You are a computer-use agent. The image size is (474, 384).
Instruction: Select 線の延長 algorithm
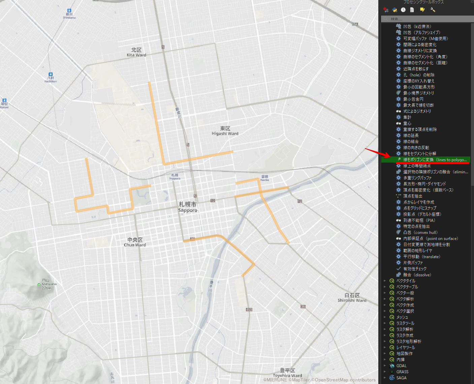click(411, 135)
